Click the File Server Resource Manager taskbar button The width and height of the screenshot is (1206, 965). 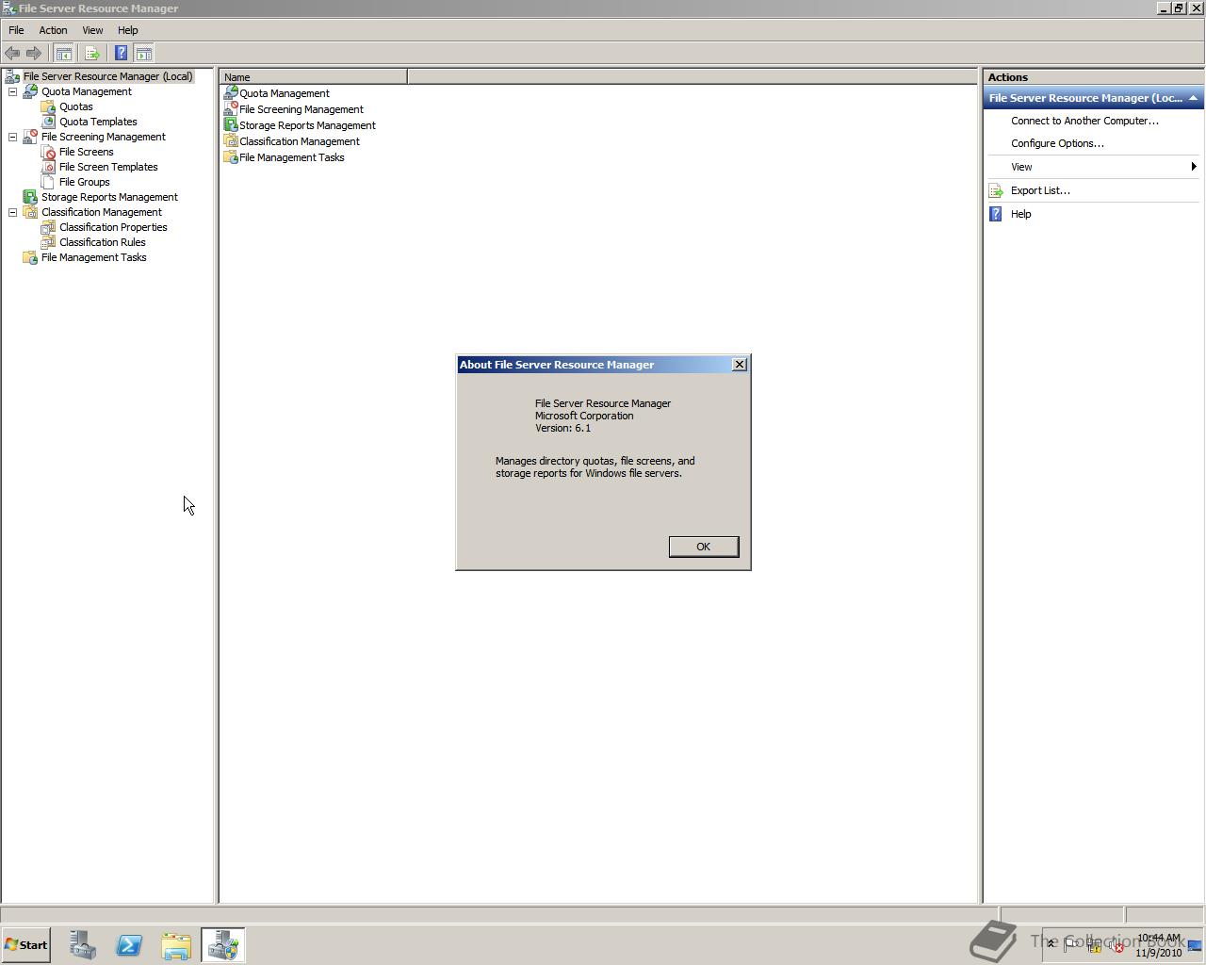(223, 945)
